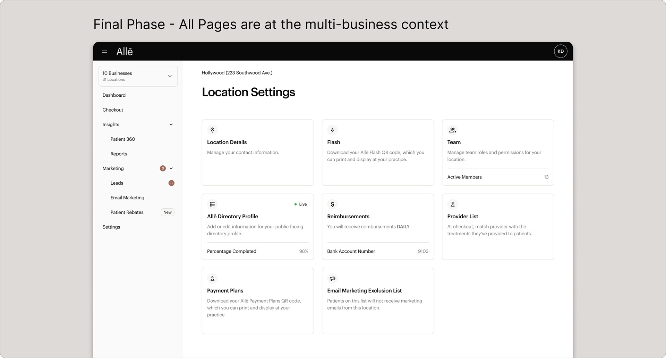Screen dimensions: 666x358
Task: Open the Reimbursements dollar icon
Action: (332, 204)
